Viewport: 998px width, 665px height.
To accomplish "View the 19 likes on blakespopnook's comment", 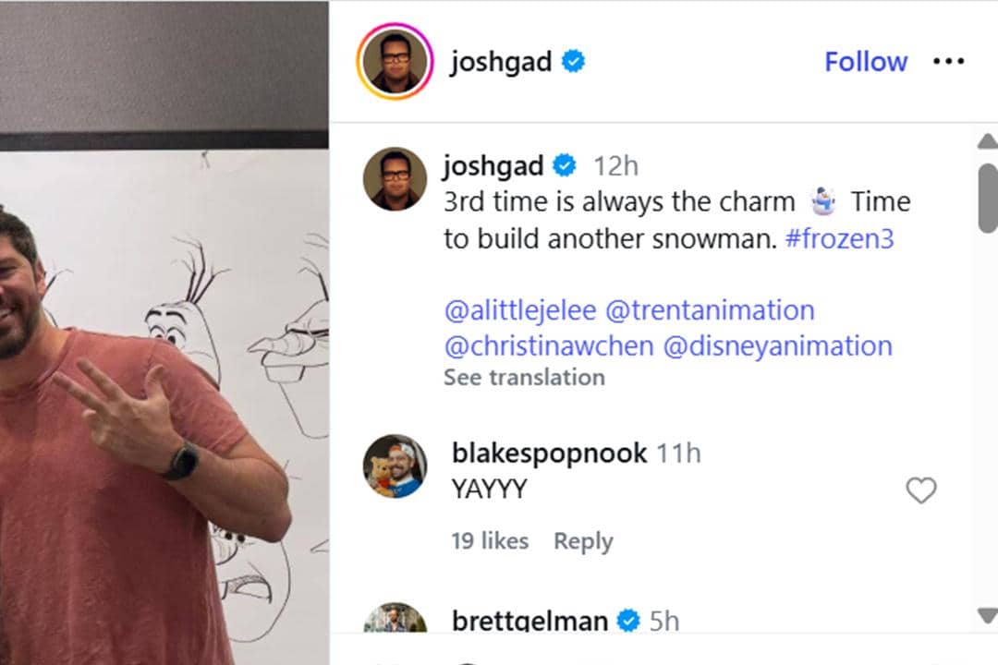I will [491, 540].
